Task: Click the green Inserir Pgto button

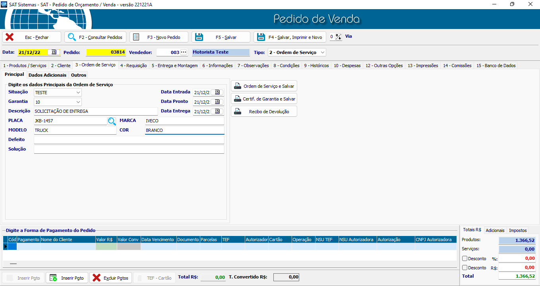Action: click(68, 278)
